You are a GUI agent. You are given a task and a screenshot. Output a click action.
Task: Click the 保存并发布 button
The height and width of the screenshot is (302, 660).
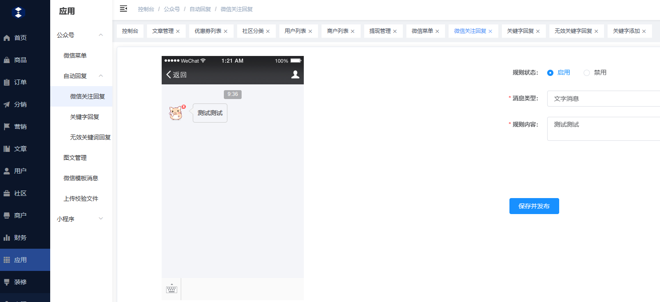click(x=534, y=206)
